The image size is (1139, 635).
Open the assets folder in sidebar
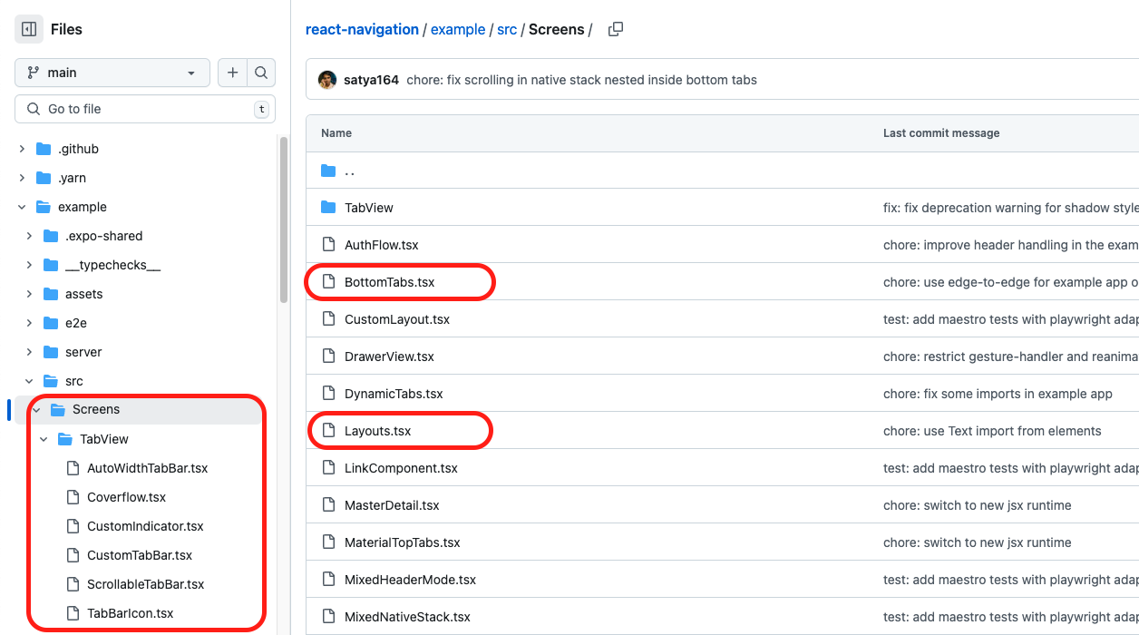pos(83,294)
